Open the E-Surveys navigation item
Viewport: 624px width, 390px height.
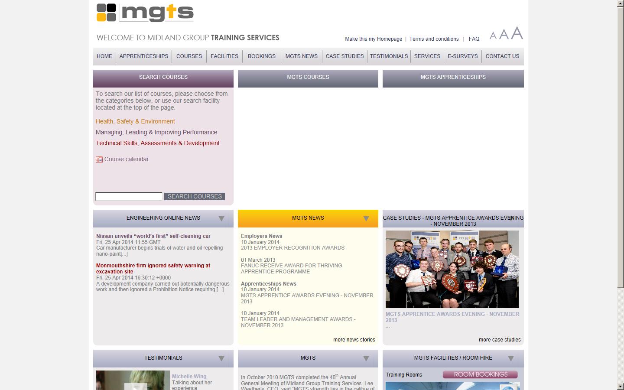click(462, 56)
